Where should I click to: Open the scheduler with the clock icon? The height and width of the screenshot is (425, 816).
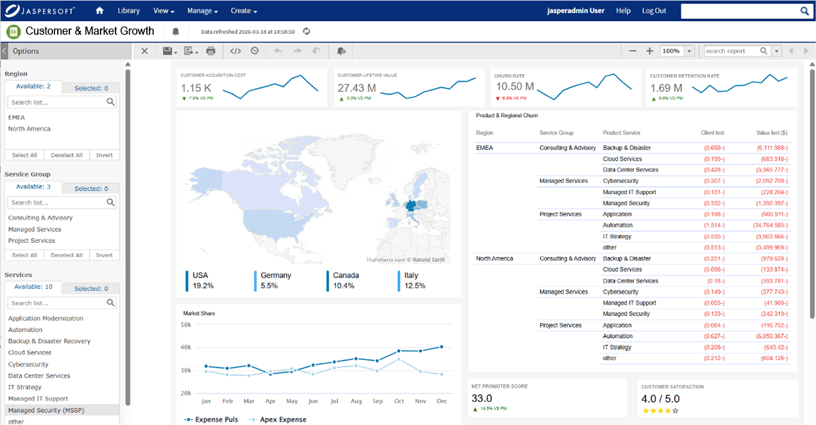click(x=253, y=50)
